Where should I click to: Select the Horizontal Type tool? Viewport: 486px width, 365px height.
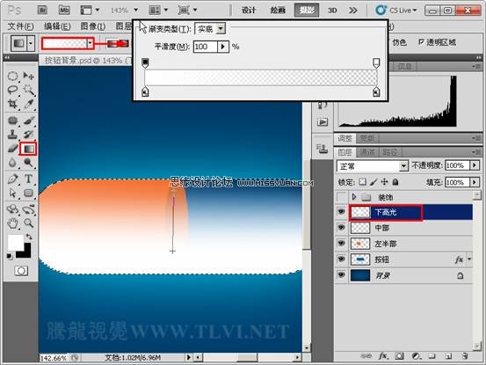[x=28, y=179]
